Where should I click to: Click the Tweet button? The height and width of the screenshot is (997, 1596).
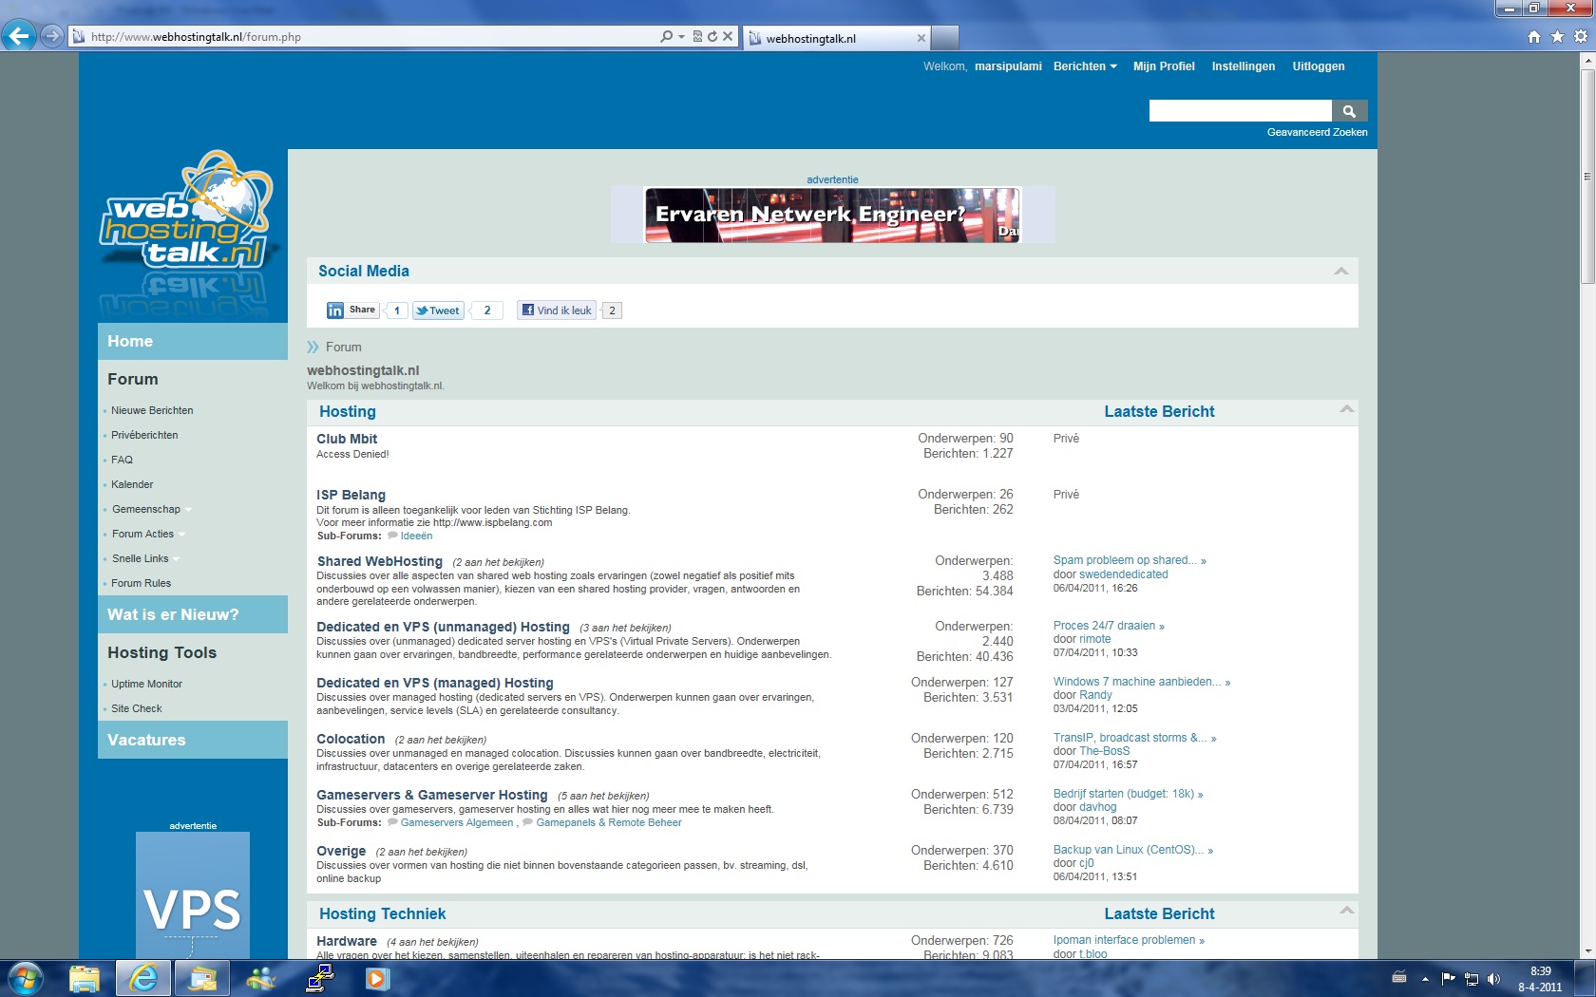438,310
